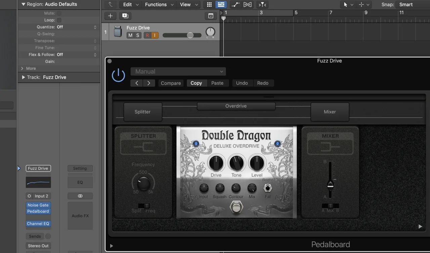Image resolution: width=430 pixels, height=253 pixels.
Task: Switch to grid view in toolbar
Action: 209,4
